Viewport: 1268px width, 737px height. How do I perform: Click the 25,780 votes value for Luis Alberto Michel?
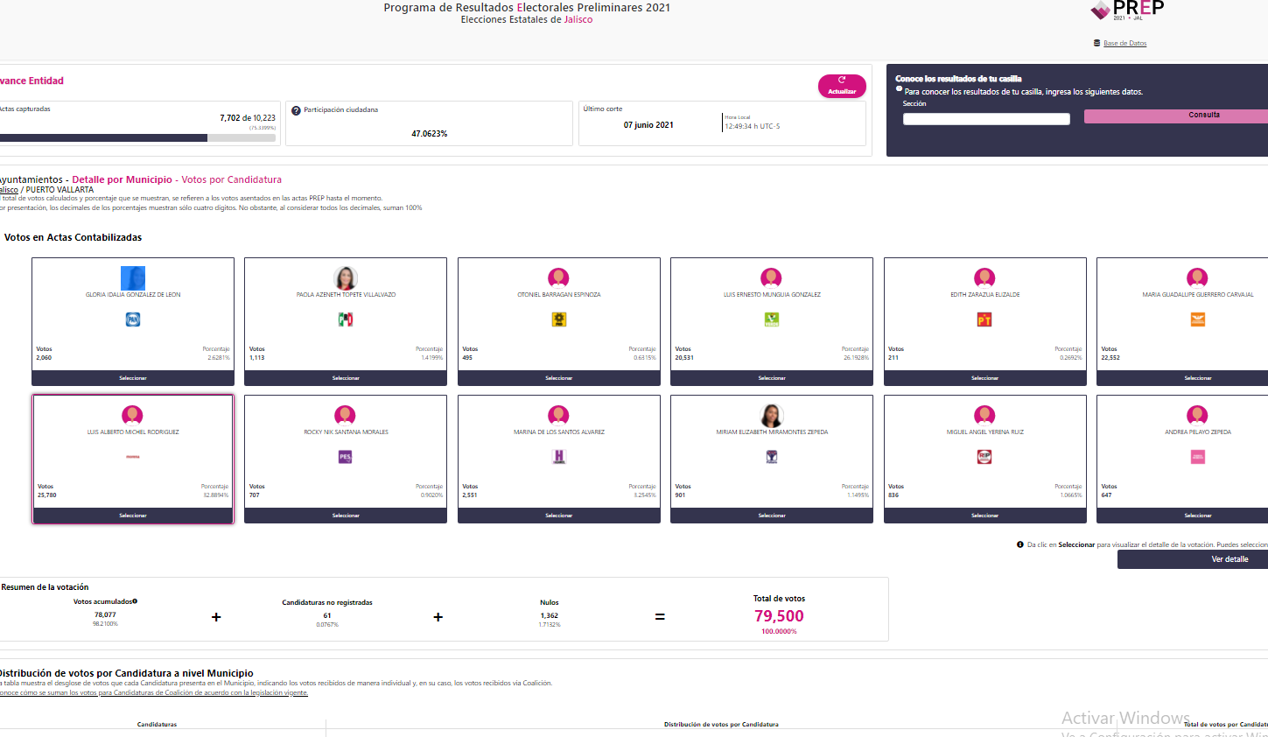[46, 495]
